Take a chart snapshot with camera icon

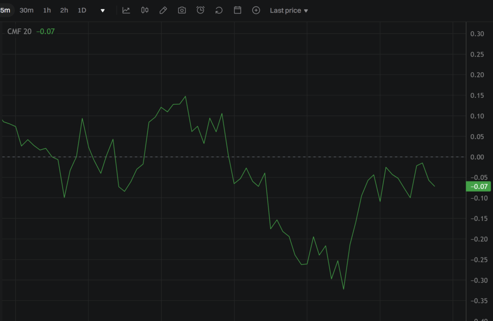click(182, 10)
